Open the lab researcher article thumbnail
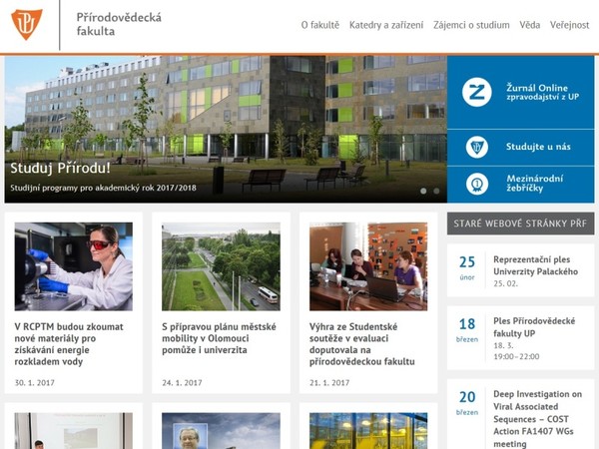 73,266
